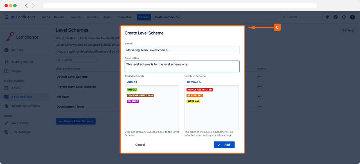The width and height of the screenshot is (360, 164).
Task: Open the settings gear icon
Action: click(x=344, y=17)
